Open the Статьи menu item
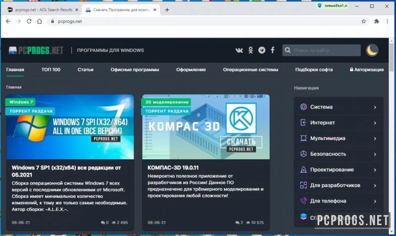 tap(85, 70)
